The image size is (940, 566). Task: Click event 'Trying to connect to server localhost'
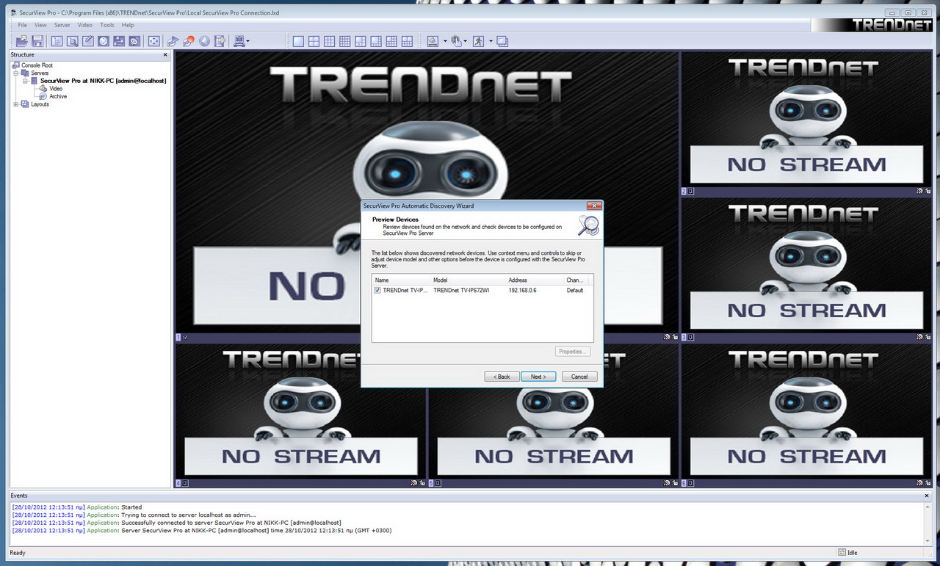pos(134,515)
